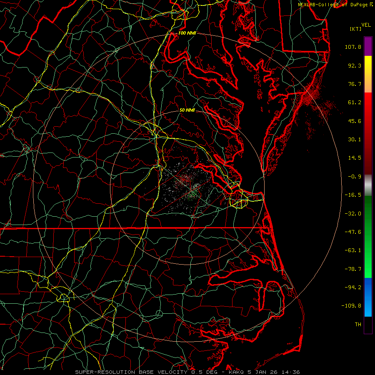
Task: Click the 14.5 value on the velocity scale
Action: [x=355, y=158]
